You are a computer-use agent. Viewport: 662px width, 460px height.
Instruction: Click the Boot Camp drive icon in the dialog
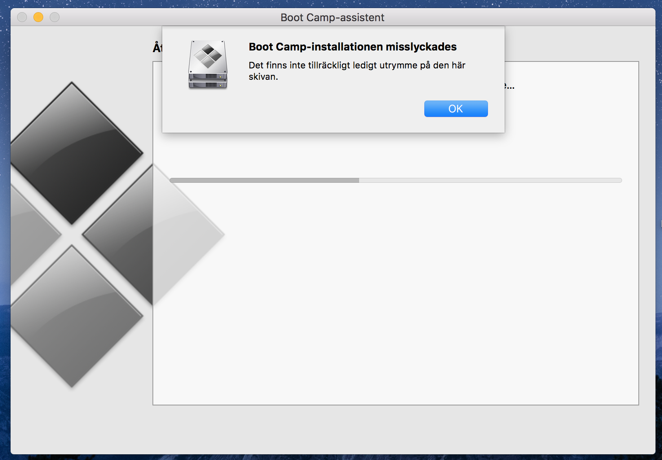(x=208, y=65)
